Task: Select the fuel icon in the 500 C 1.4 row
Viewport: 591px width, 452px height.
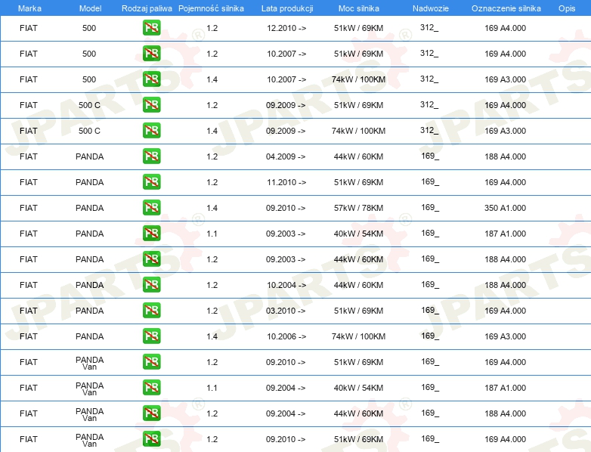Action: click(151, 130)
